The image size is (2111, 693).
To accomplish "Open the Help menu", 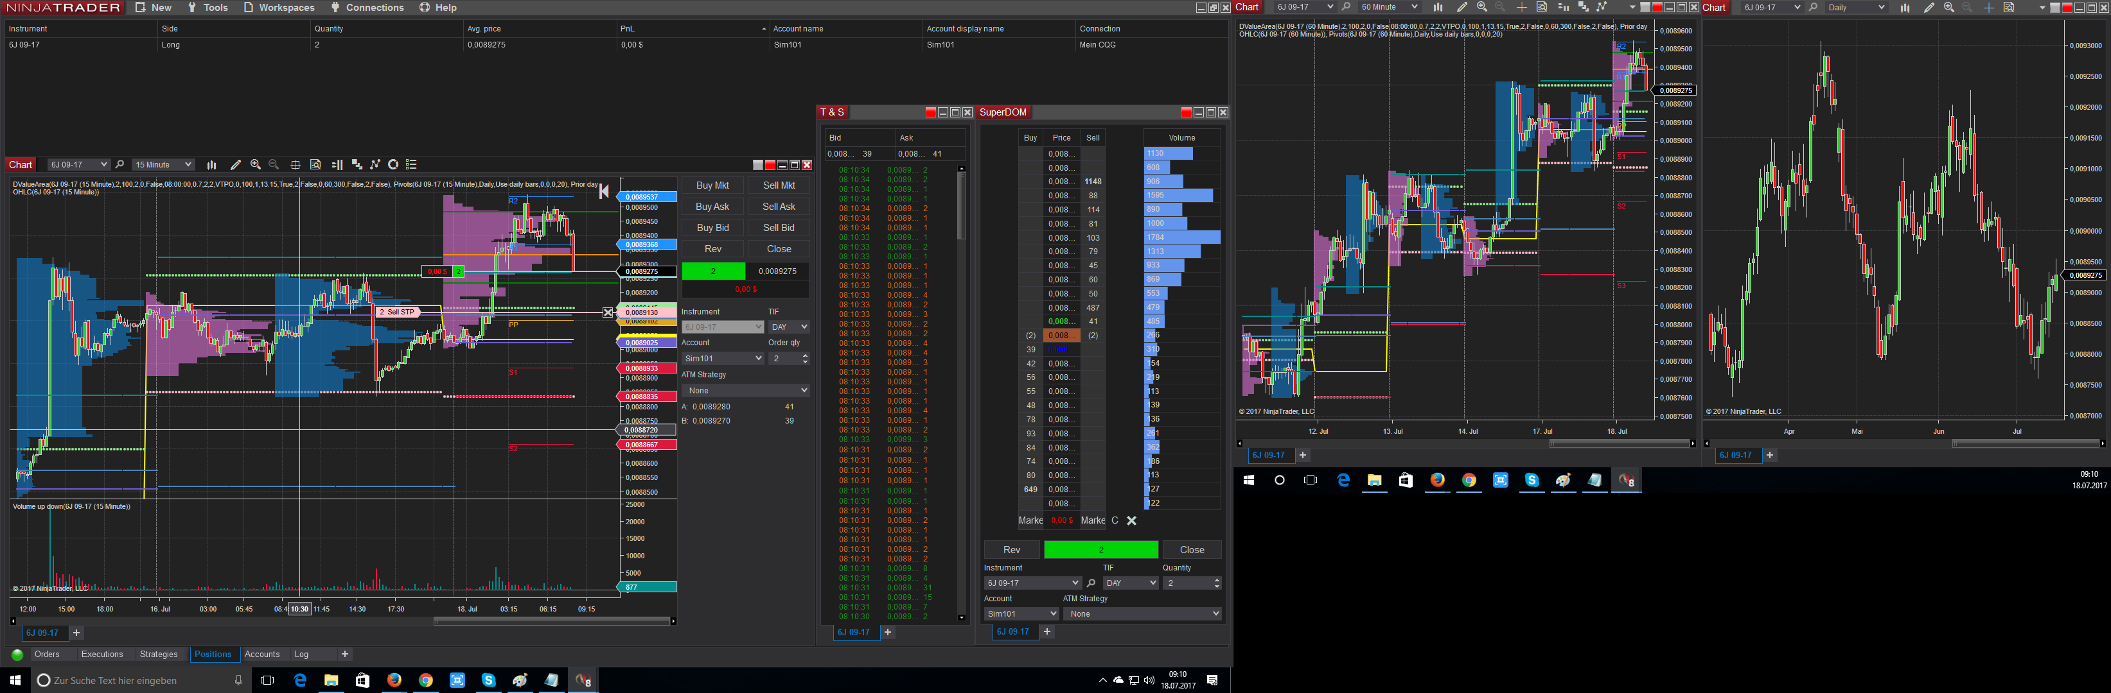I will click(x=438, y=7).
